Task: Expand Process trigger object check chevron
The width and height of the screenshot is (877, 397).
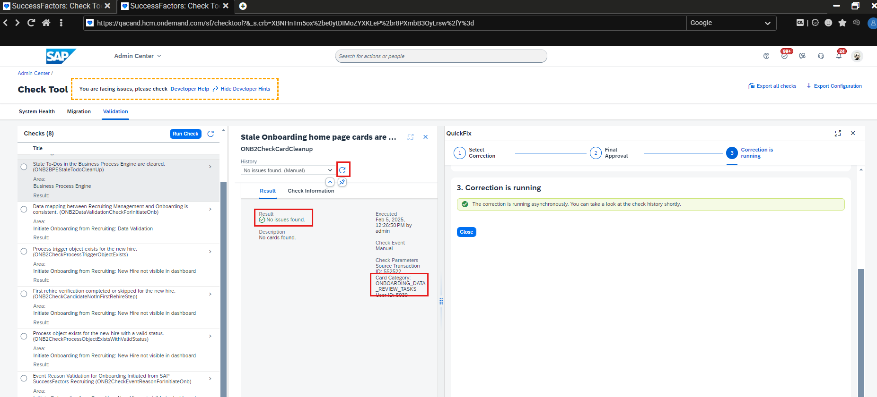Action: pyautogui.click(x=210, y=252)
